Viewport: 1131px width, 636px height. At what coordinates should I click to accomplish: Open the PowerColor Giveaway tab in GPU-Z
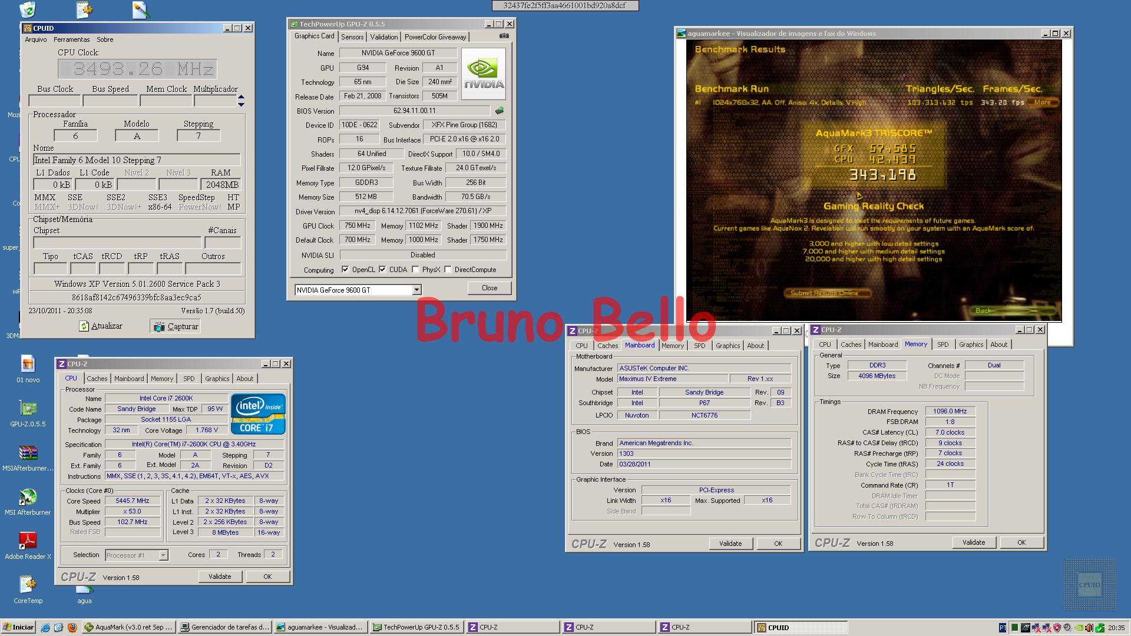point(435,37)
